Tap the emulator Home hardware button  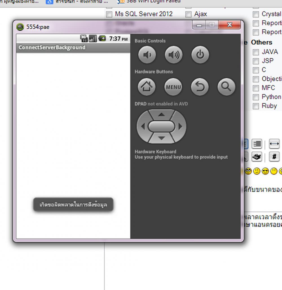147,87
